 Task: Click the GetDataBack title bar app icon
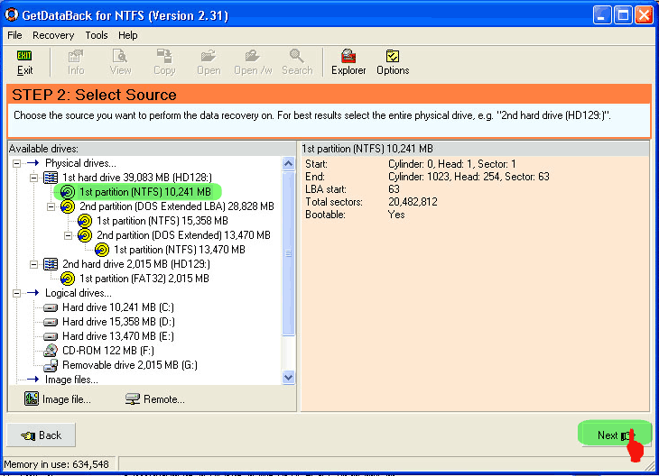click(12, 14)
